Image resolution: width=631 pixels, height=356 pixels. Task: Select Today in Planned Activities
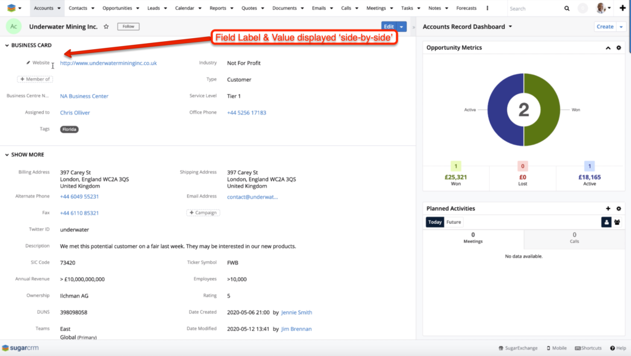pyautogui.click(x=435, y=222)
